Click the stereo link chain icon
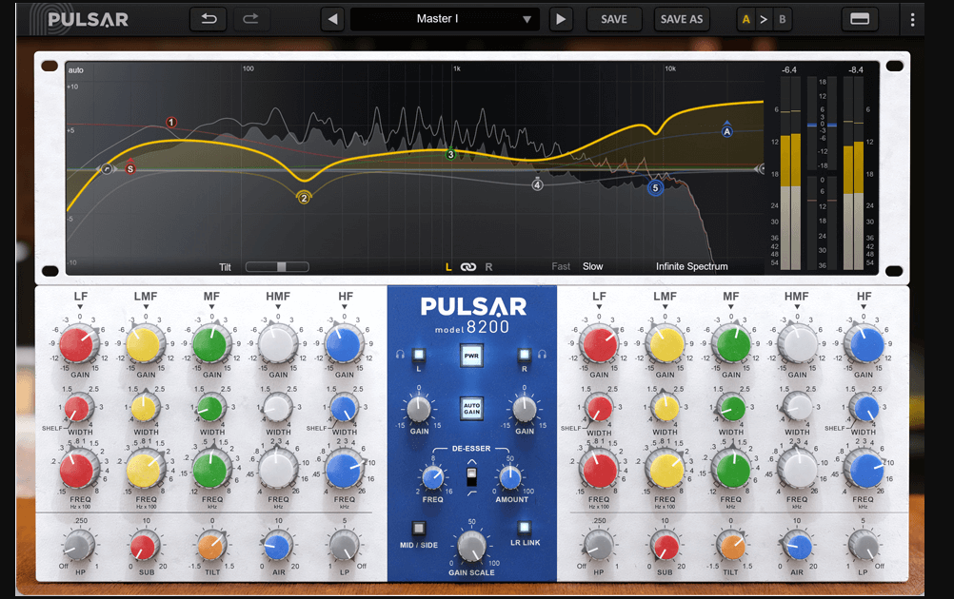 pos(467,266)
